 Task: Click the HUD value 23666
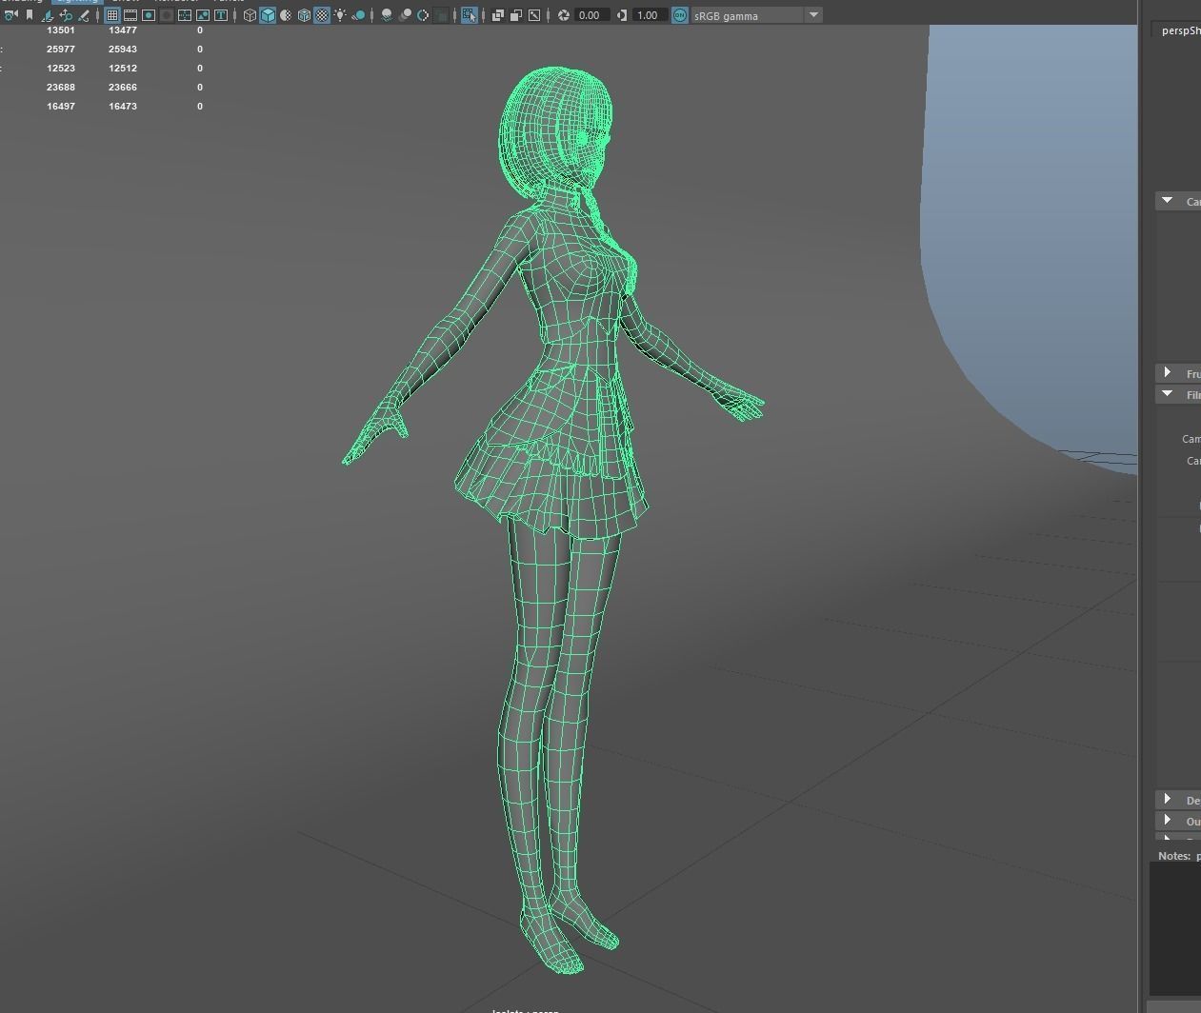click(123, 87)
